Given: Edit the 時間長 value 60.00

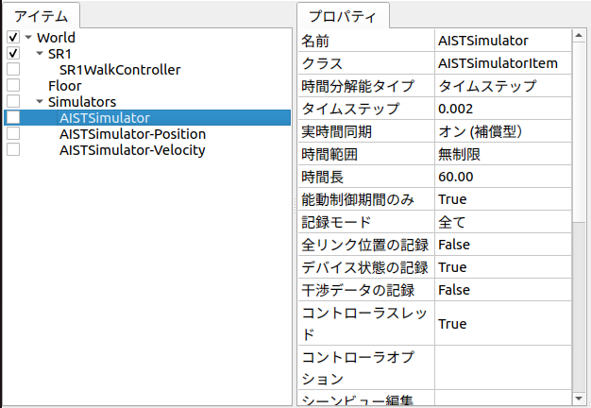Looking at the screenshot, I should click(503, 177).
